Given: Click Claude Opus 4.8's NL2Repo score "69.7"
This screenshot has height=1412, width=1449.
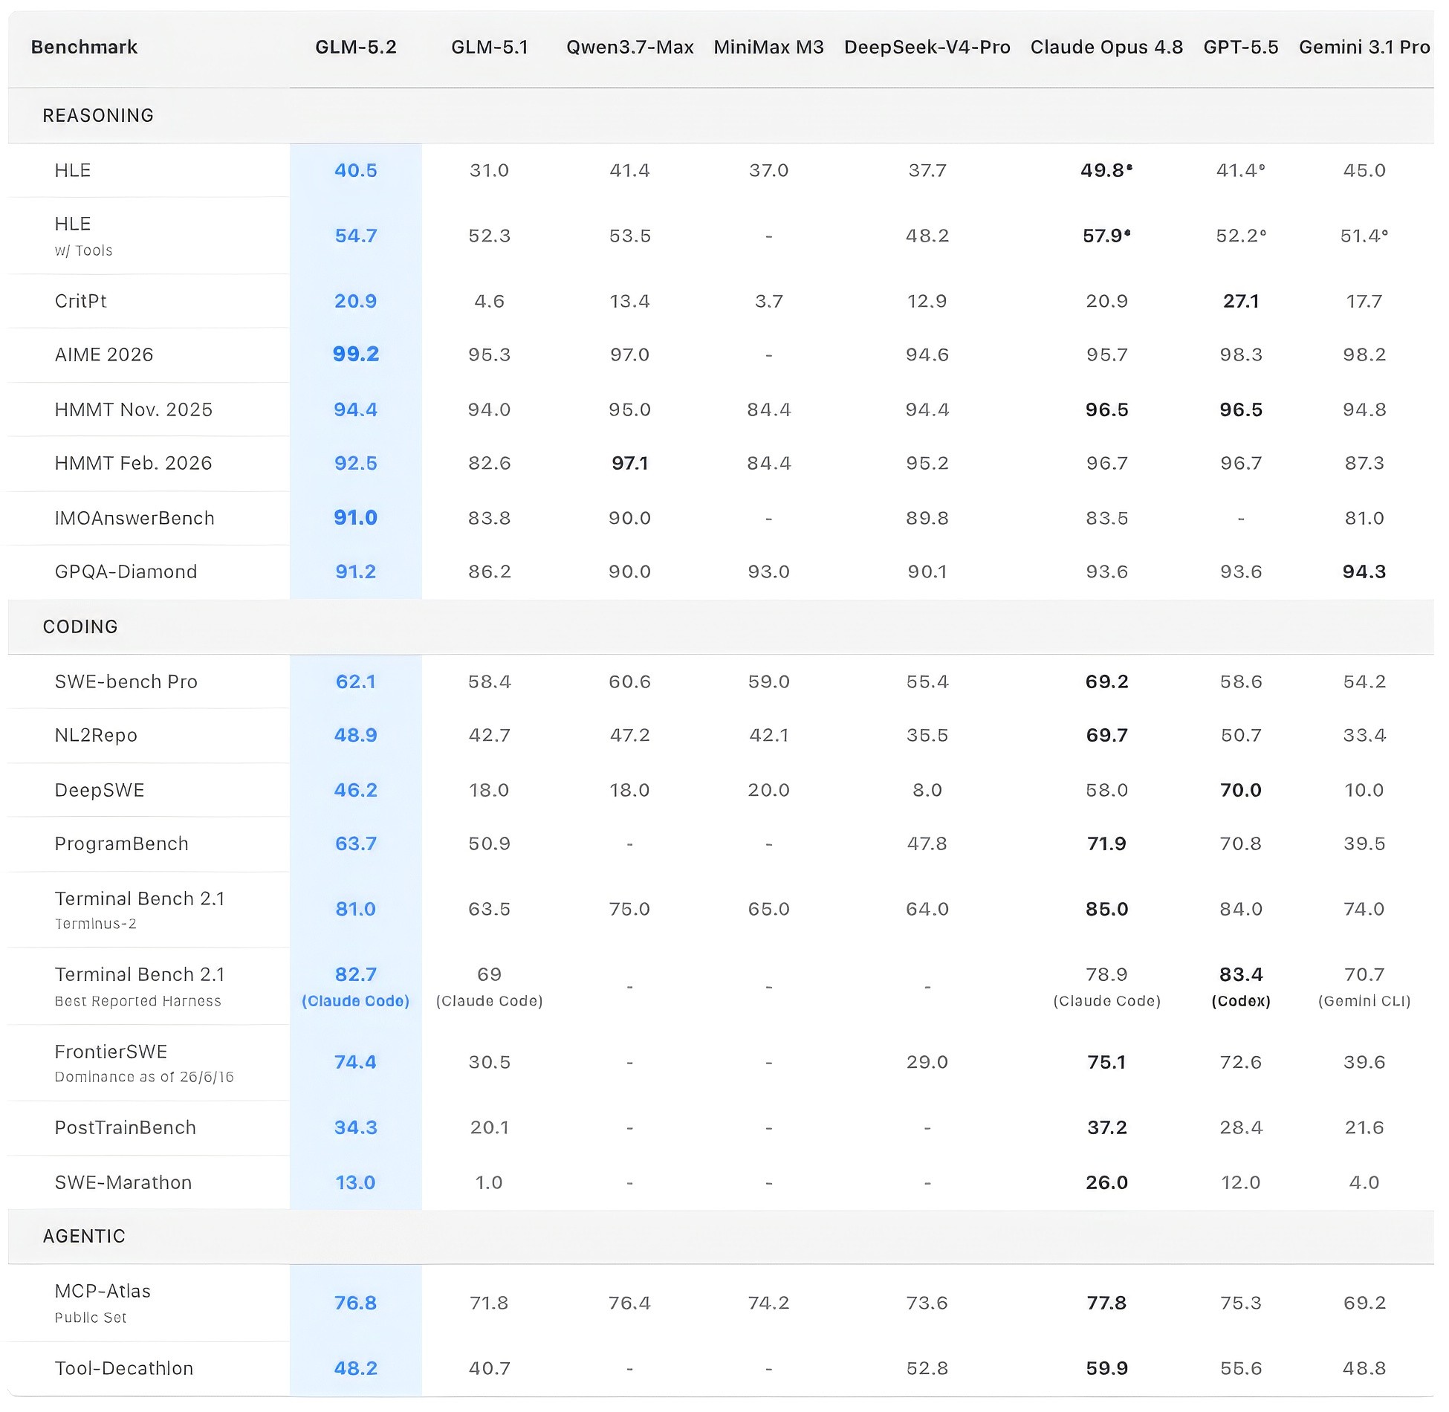Looking at the screenshot, I should (1106, 736).
